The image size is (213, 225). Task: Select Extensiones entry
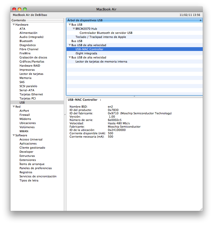28,160
